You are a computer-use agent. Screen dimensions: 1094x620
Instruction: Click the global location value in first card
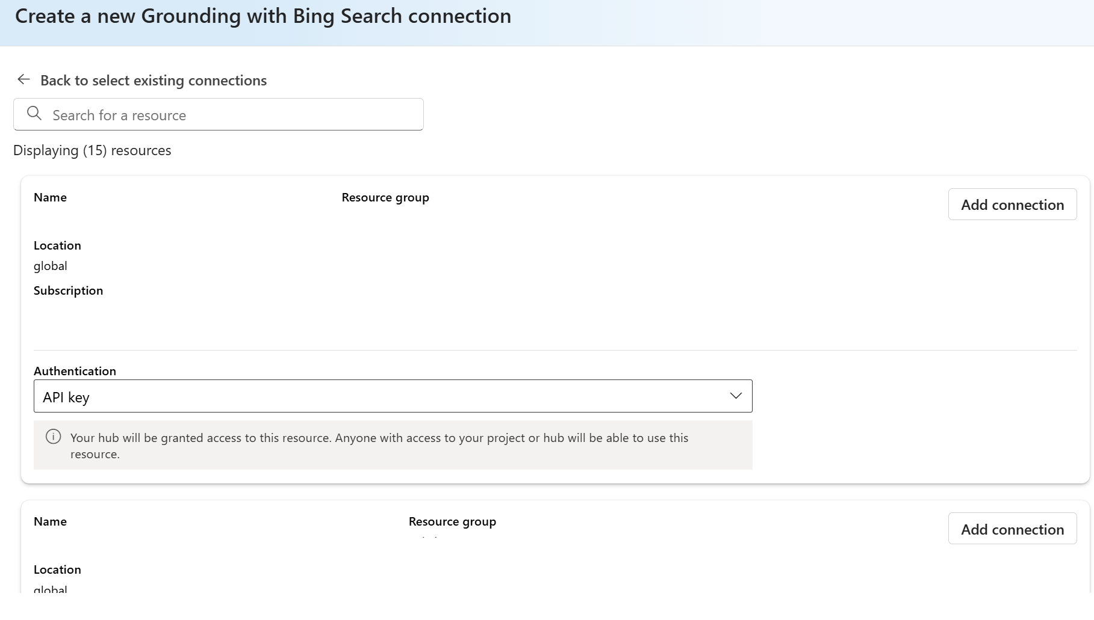51,266
